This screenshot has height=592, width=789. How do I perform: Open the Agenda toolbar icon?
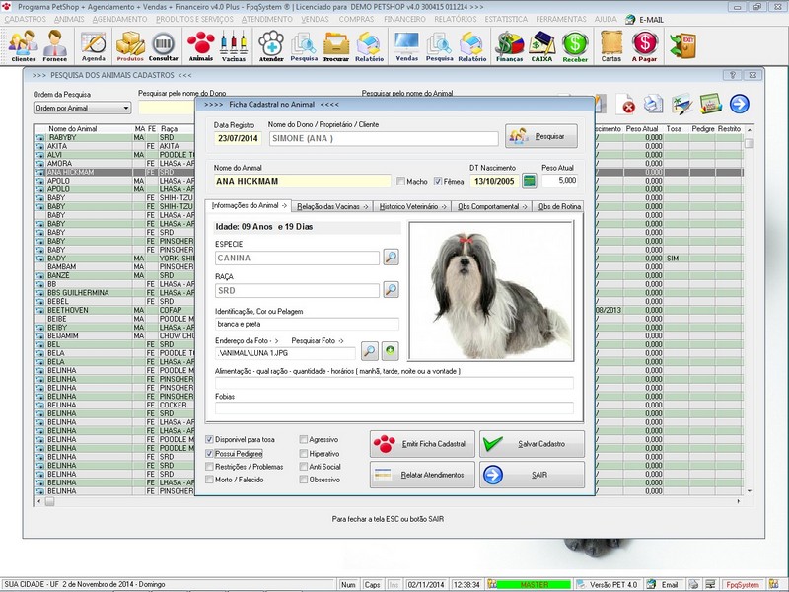[94, 45]
